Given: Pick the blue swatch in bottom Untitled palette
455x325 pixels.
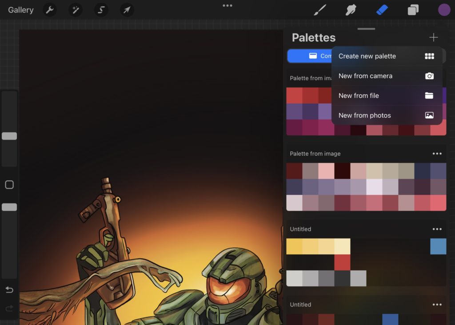Looking at the screenshot, I should (390, 320).
